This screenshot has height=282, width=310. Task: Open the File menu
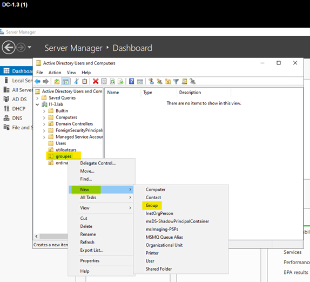[39, 73]
